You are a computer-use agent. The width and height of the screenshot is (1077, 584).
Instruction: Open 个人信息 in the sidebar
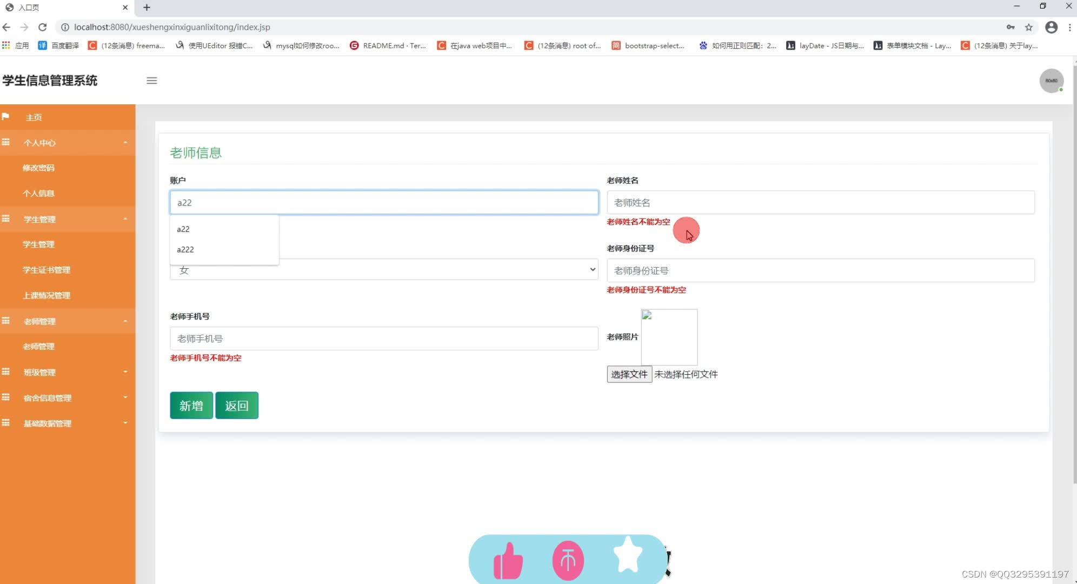click(x=38, y=193)
